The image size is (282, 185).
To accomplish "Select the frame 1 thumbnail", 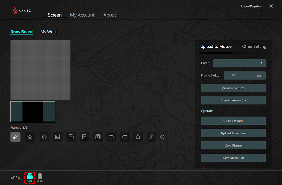I will (x=33, y=112).
